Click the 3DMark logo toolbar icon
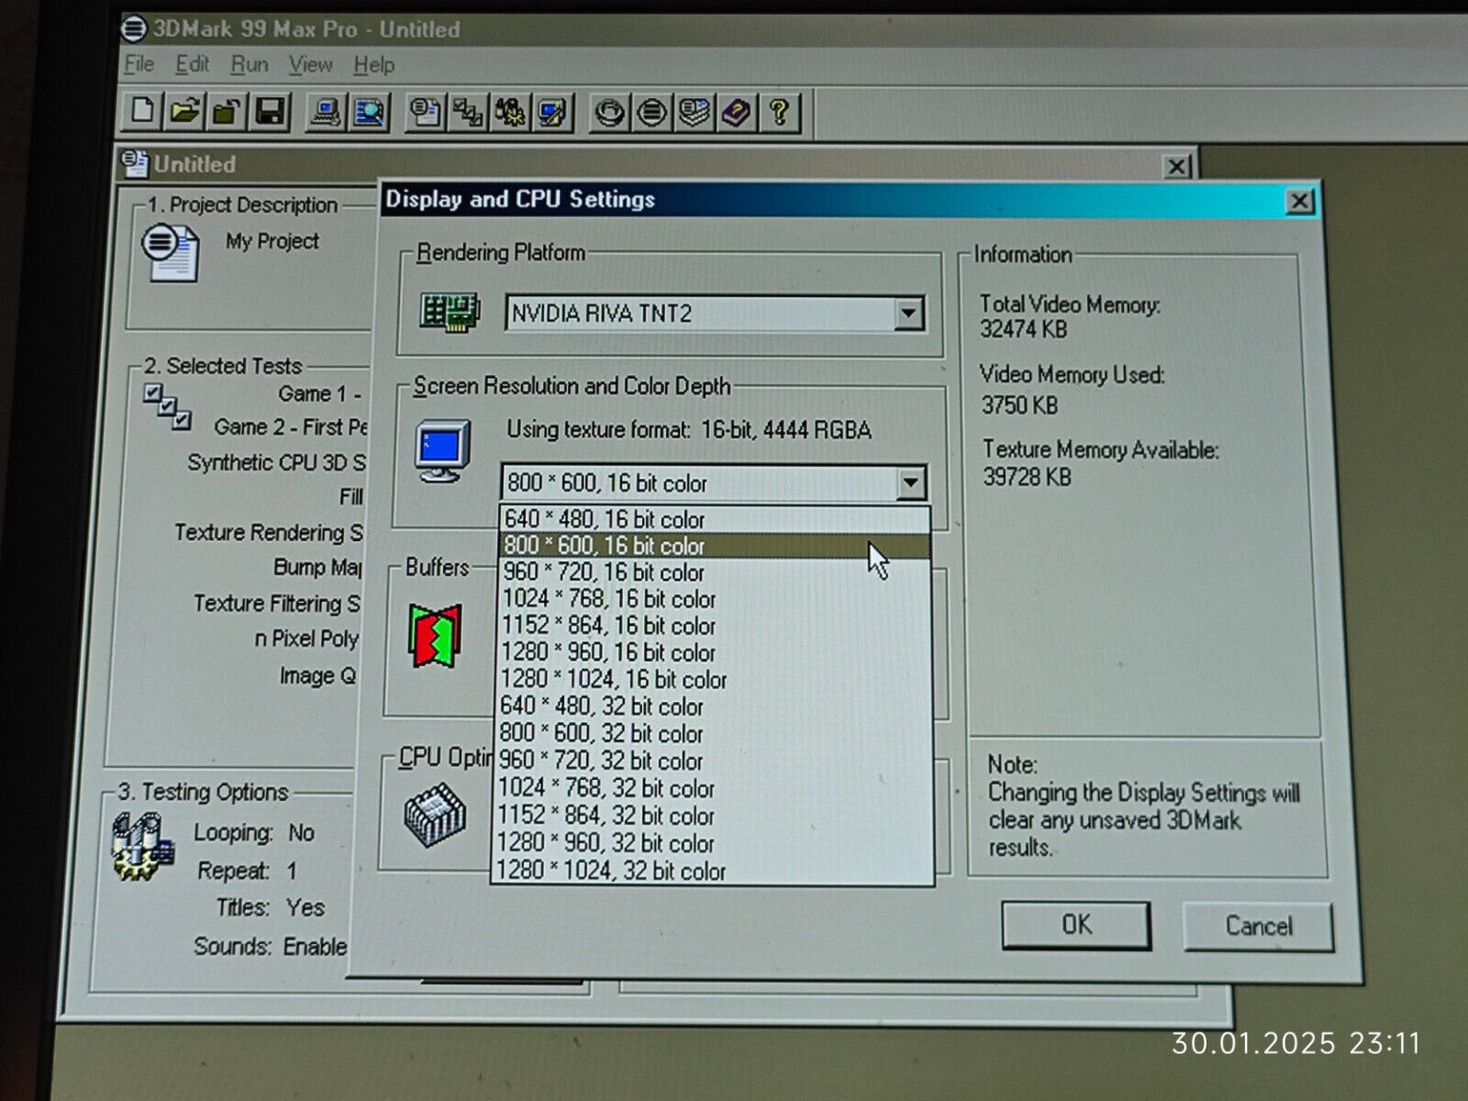Viewport: 1468px width, 1101px height. (x=651, y=113)
